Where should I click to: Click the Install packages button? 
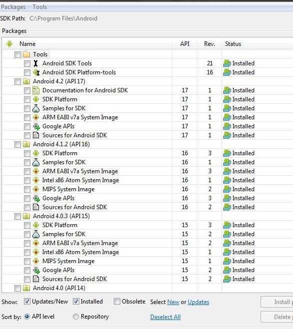[277, 302]
